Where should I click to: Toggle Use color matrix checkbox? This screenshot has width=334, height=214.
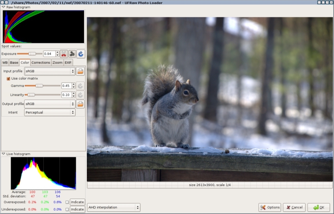coord(8,78)
